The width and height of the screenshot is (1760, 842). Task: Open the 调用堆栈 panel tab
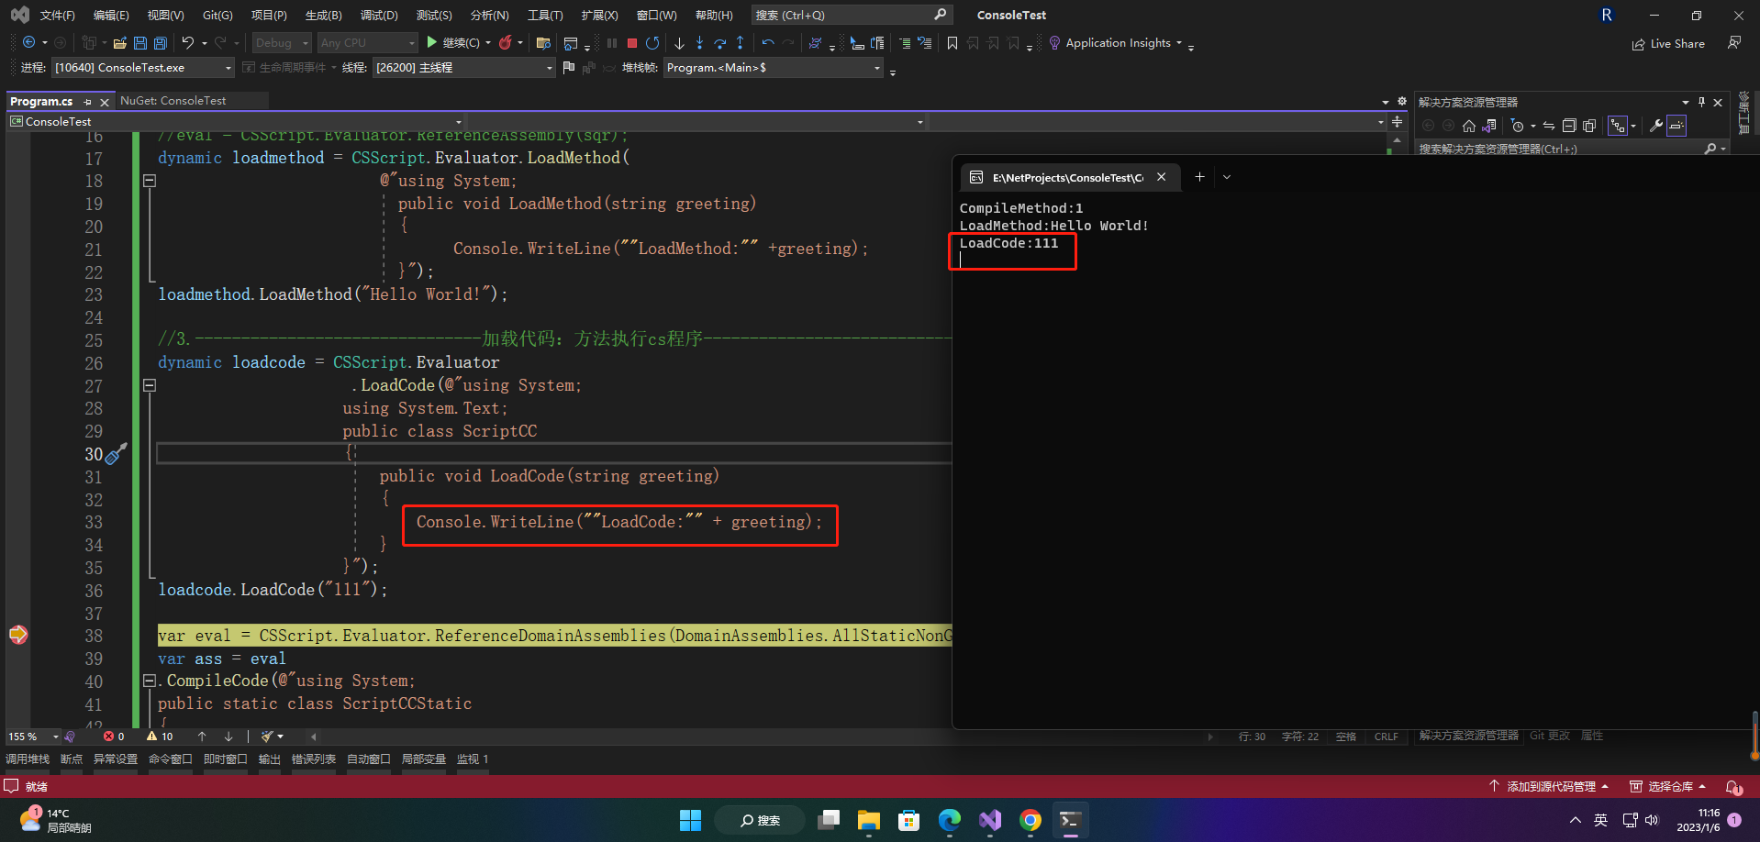tap(28, 759)
